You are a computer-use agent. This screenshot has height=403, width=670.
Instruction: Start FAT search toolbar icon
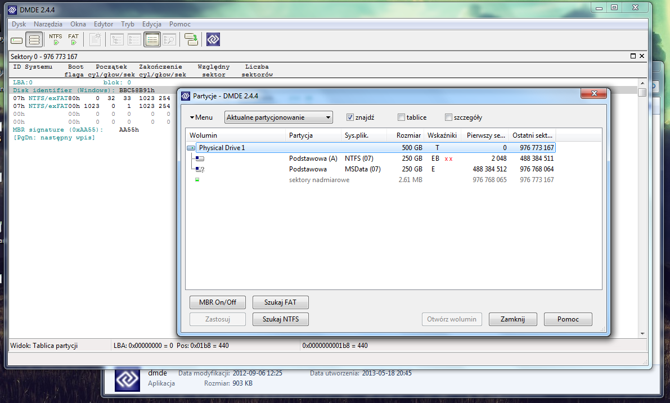pos(74,39)
